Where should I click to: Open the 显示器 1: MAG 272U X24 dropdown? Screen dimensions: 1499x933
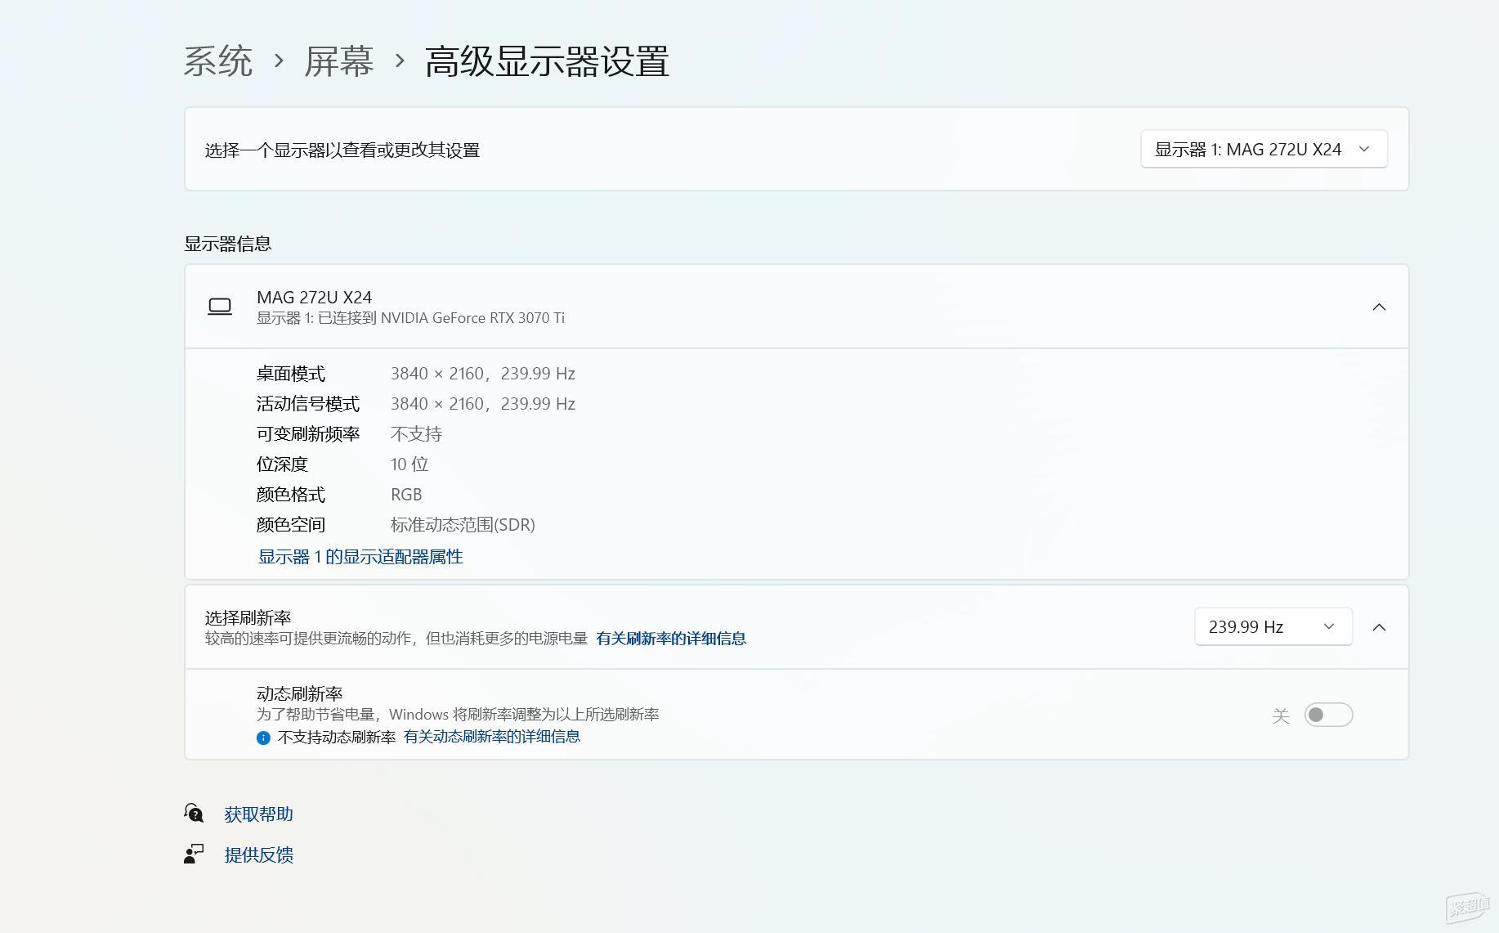tap(1264, 149)
